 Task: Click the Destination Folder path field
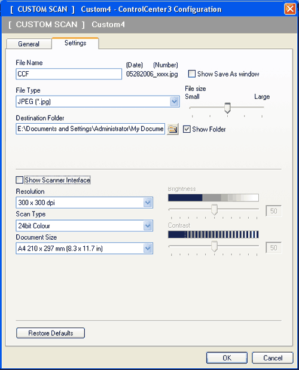pyautogui.click(x=90, y=129)
